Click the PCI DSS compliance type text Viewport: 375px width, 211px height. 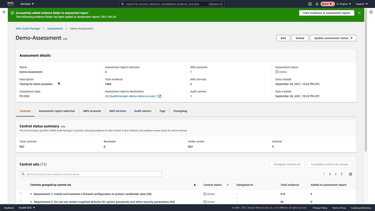point(24,96)
